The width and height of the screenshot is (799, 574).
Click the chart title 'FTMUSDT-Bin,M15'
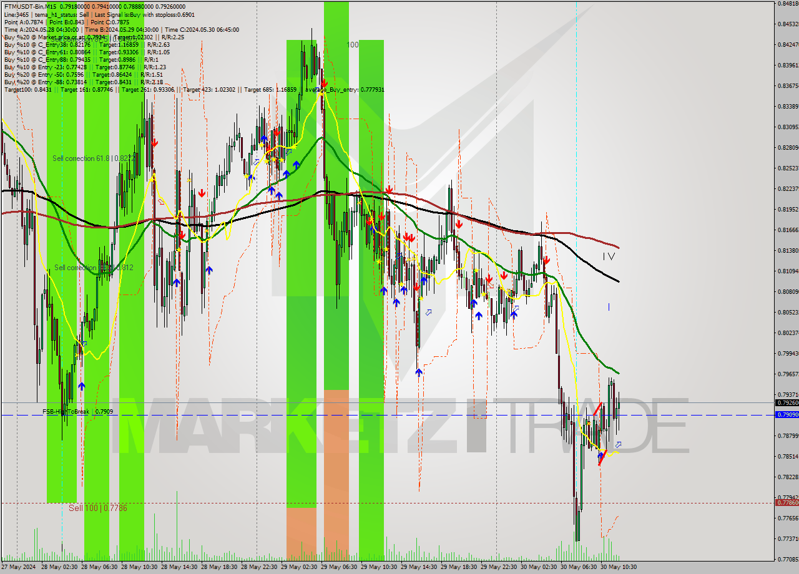[31, 6]
